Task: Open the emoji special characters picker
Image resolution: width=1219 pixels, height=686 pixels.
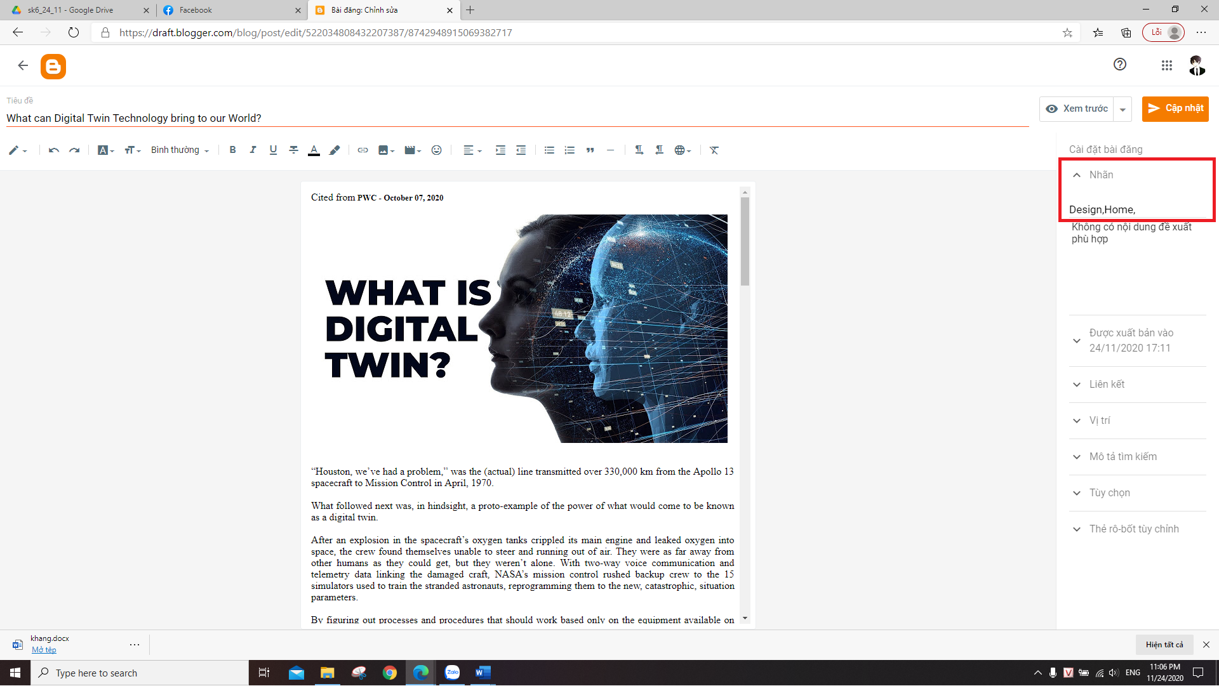Action: 436,150
